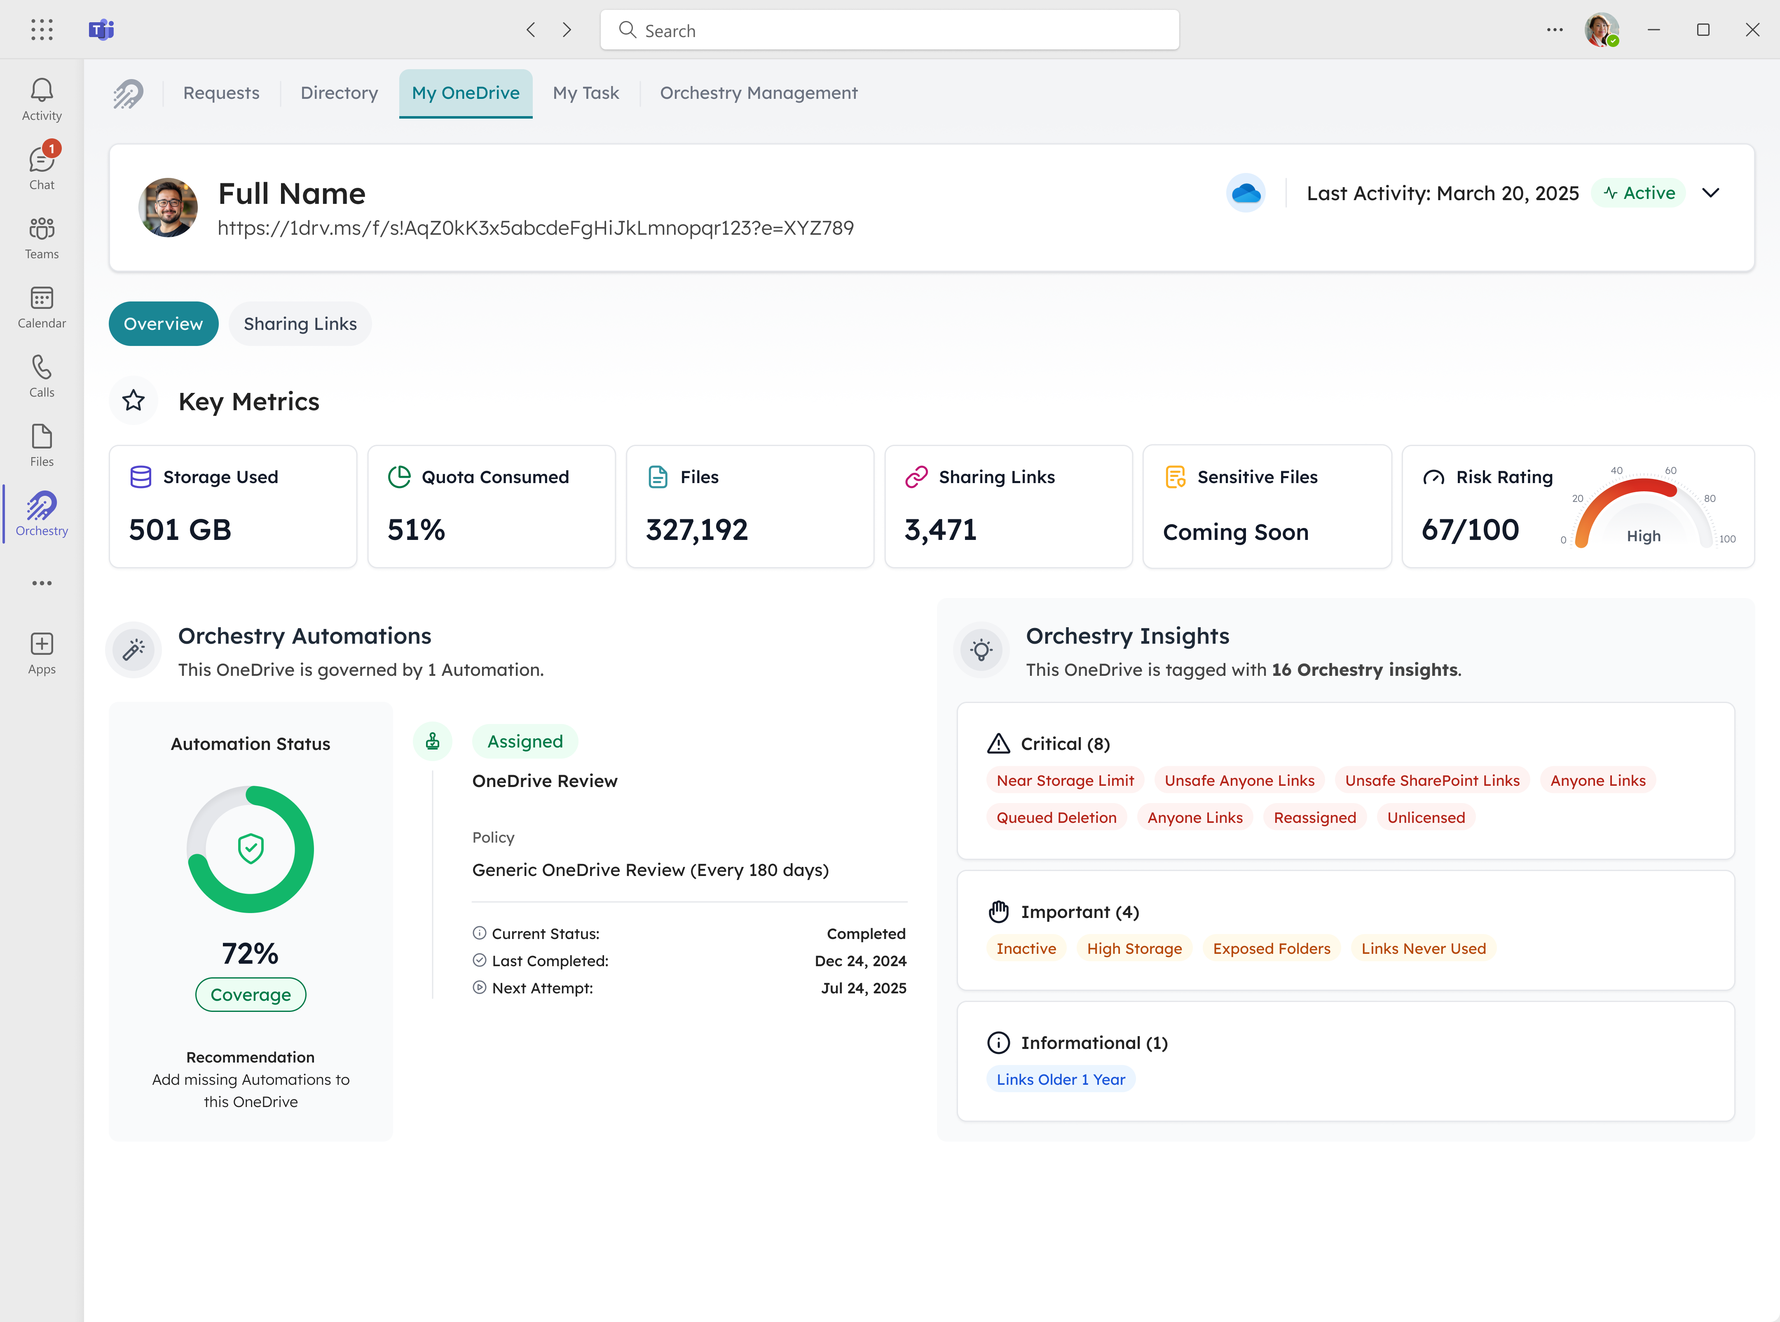1780x1322 pixels.
Task: Expand the Active status chevron
Action: (x=1711, y=193)
